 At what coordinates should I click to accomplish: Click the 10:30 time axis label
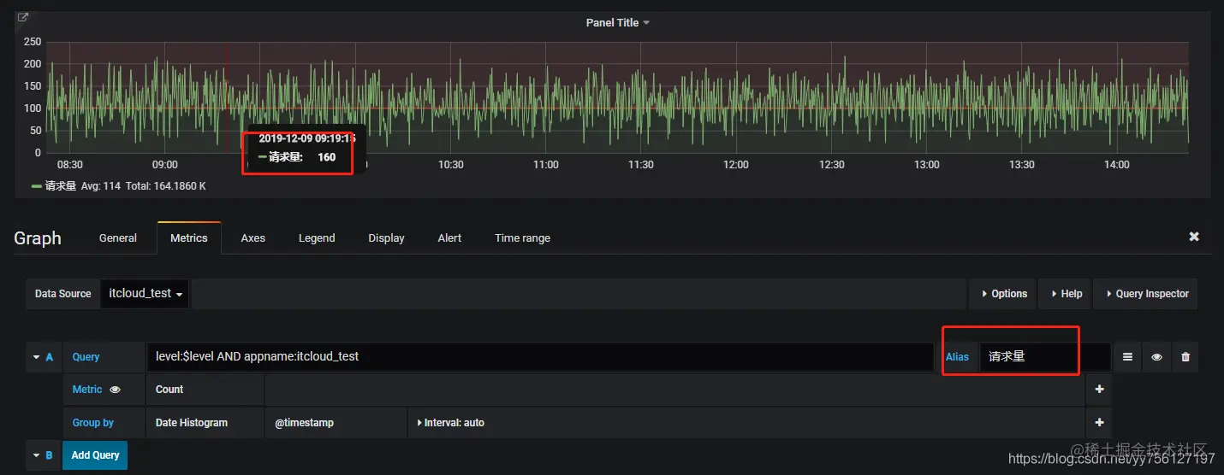[x=451, y=165]
